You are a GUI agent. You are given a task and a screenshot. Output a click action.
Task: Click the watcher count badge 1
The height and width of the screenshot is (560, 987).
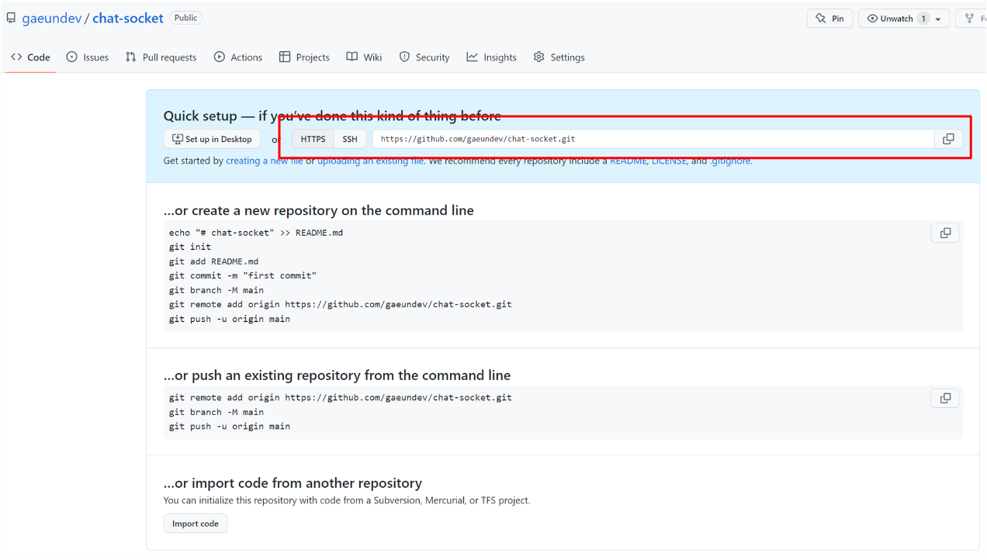coord(923,19)
